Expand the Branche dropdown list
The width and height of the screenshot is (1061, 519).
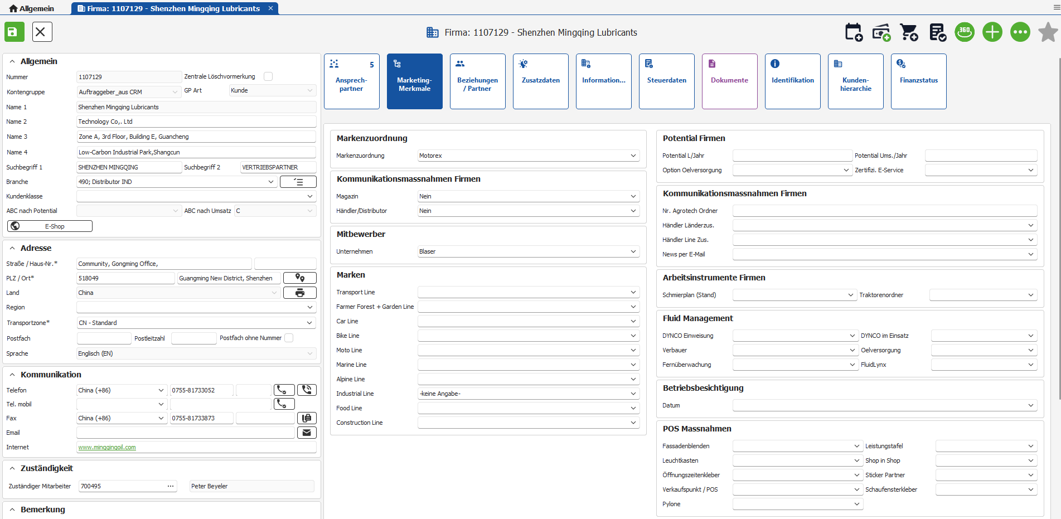pyautogui.click(x=271, y=182)
